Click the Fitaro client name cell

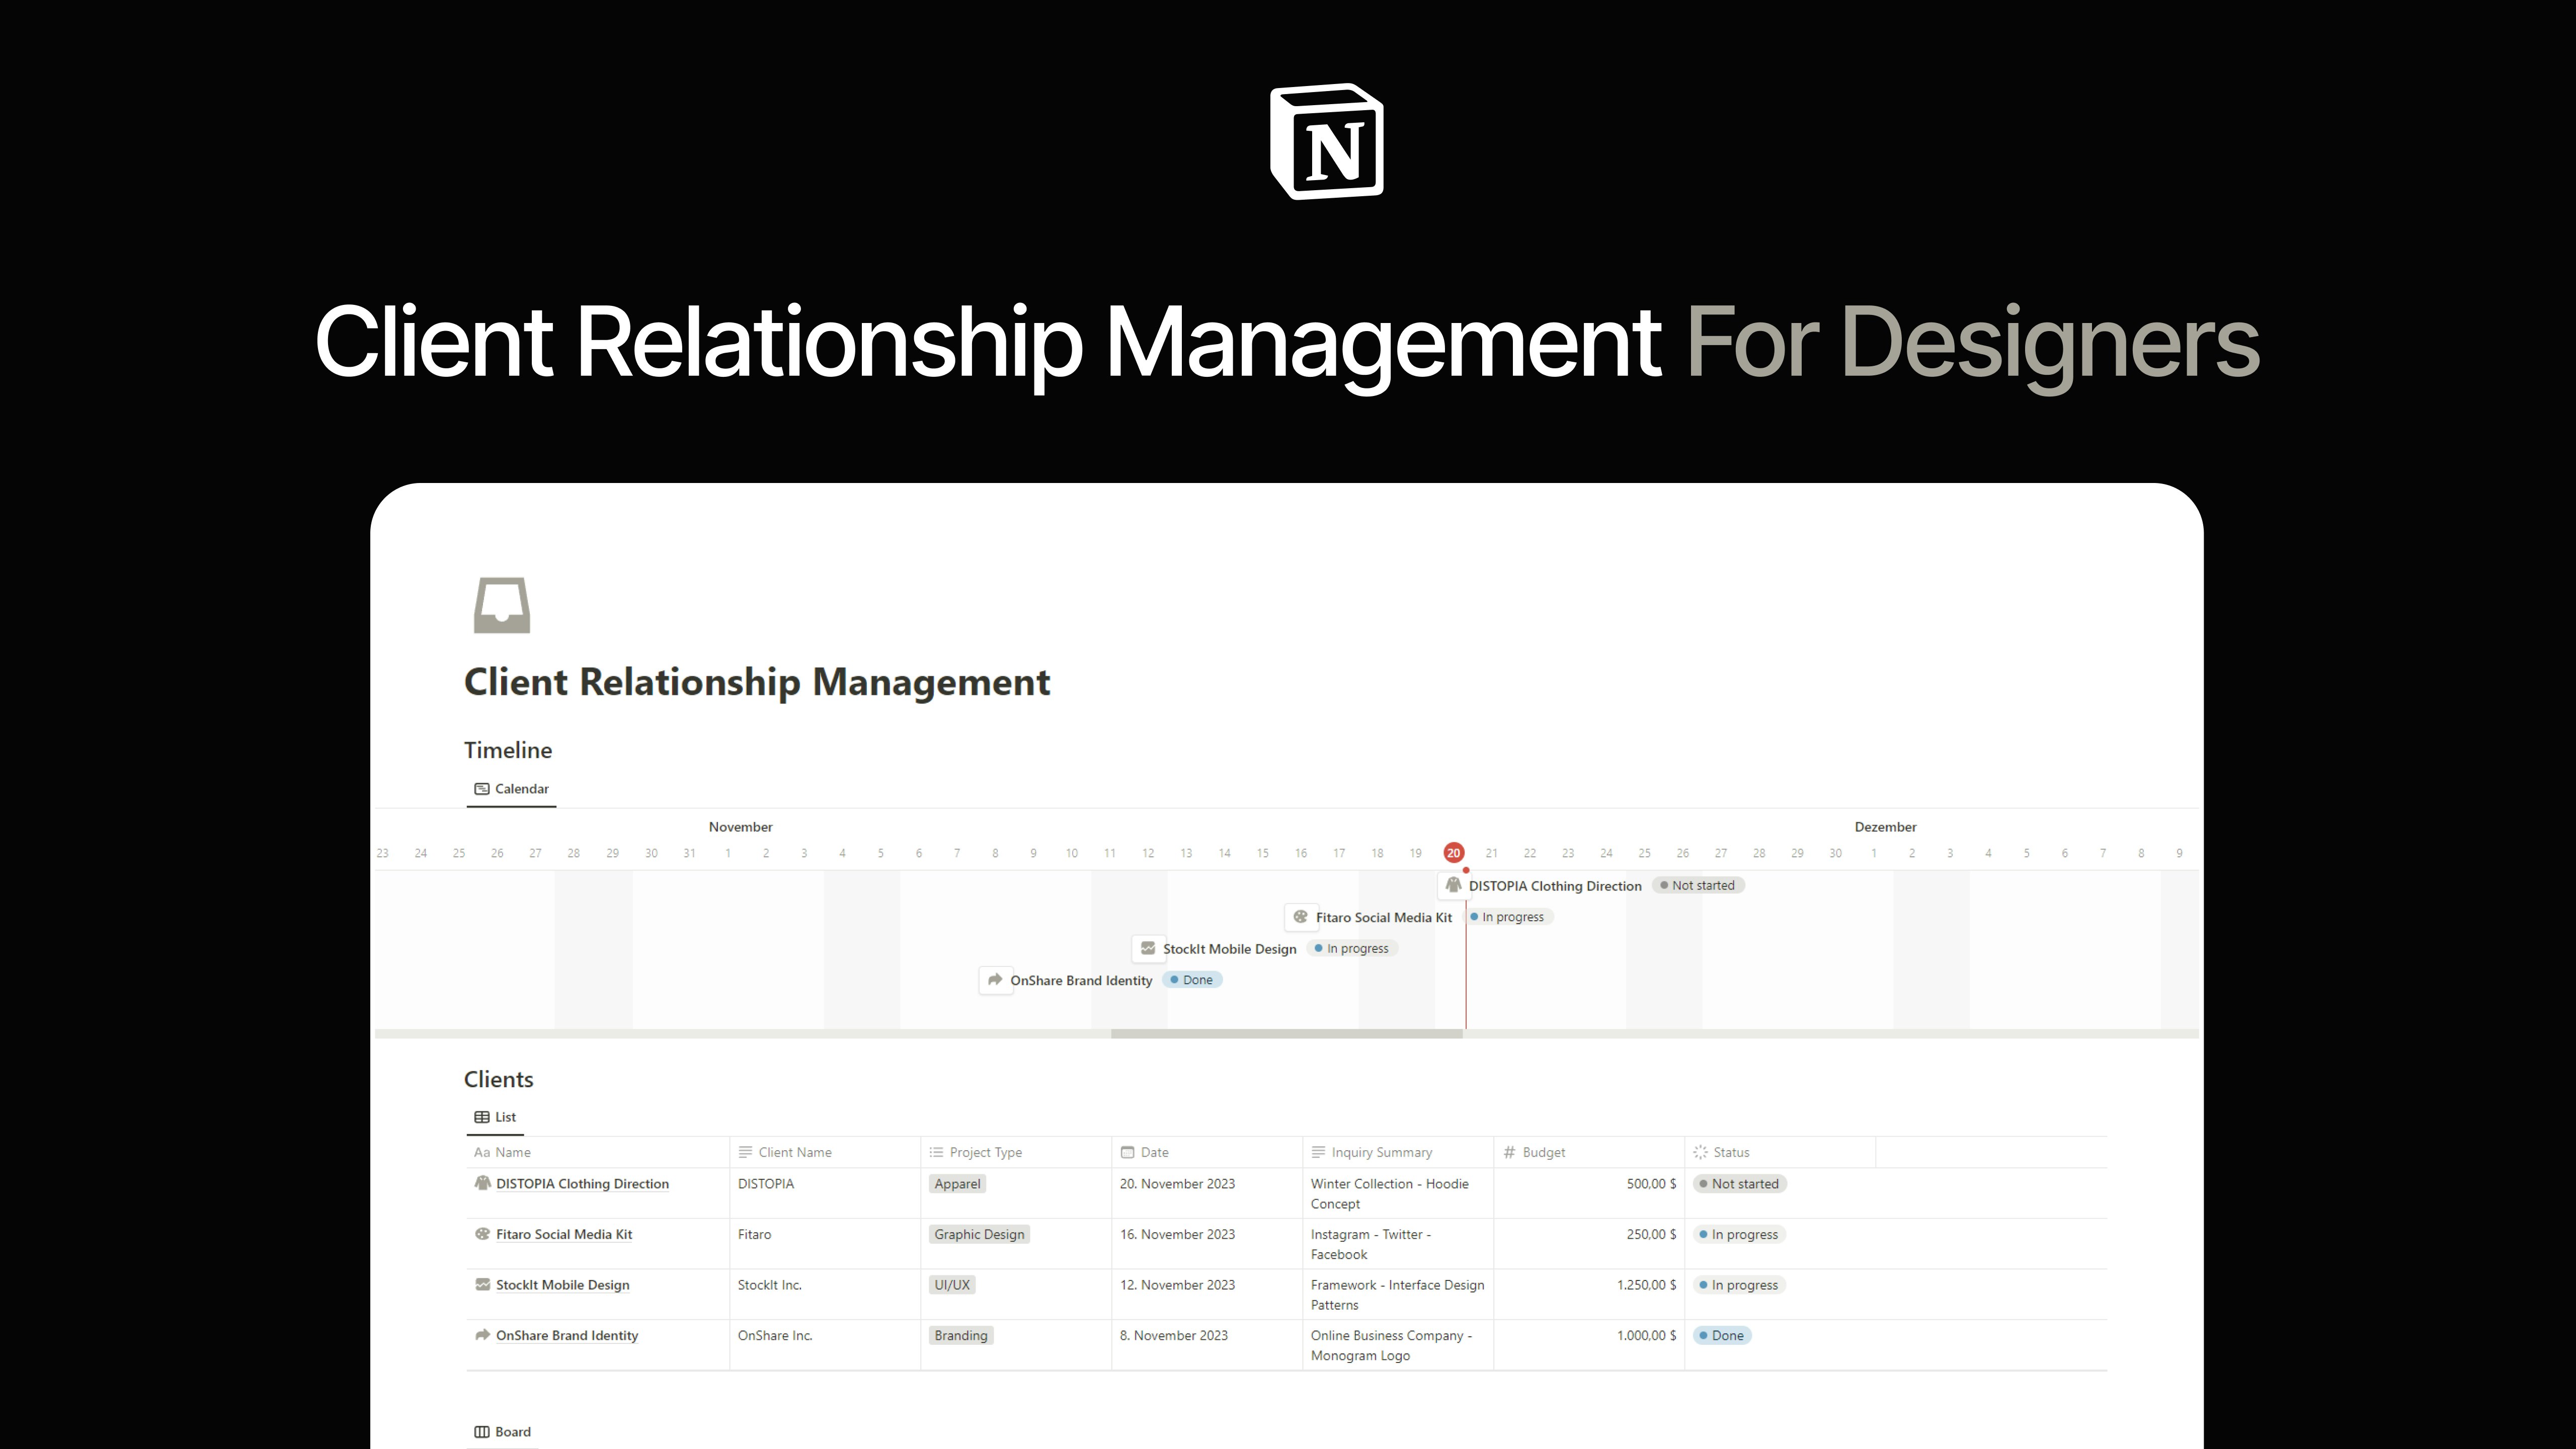click(825, 1244)
